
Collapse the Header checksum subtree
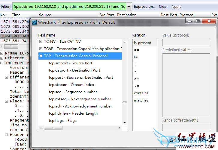coord(6,135)
